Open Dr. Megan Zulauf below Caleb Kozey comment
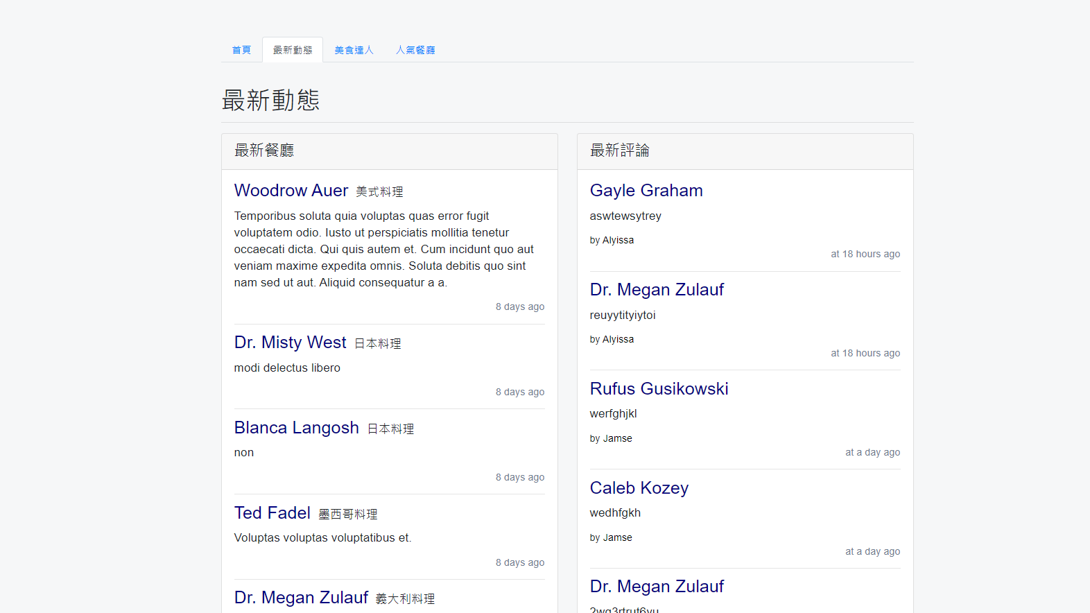This screenshot has width=1090, height=613. [x=657, y=587]
